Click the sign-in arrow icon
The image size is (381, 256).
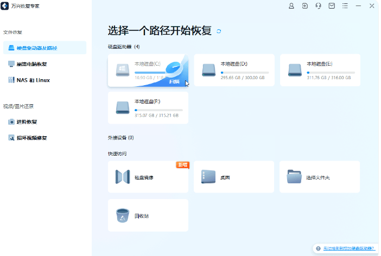pos(304,6)
